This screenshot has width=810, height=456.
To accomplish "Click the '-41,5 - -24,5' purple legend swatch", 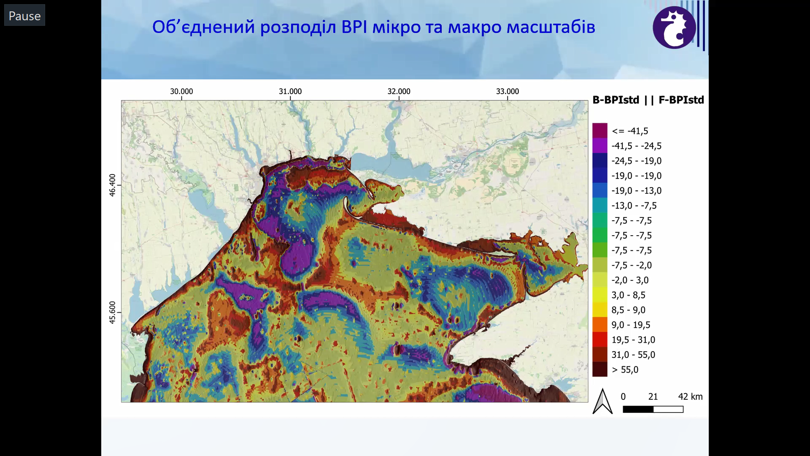I will [599, 146].
